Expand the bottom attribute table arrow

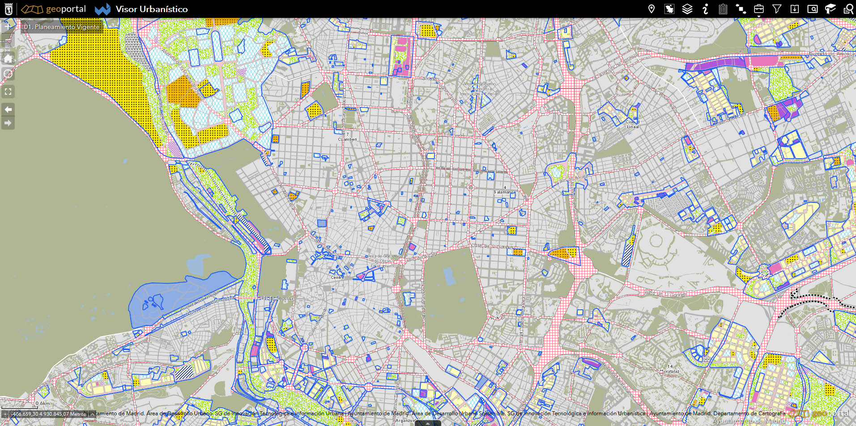[x=428, y=423]
